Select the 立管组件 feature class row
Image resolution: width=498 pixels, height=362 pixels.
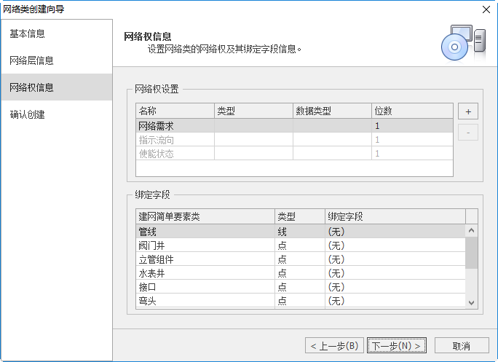204,259
